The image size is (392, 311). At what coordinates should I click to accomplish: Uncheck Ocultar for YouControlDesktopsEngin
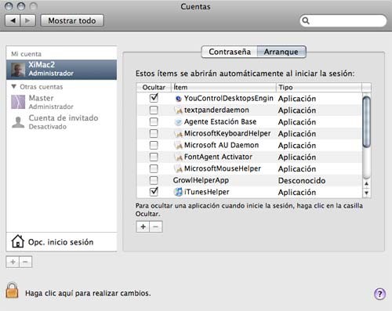pyautogui.click(x=154, y=98)
